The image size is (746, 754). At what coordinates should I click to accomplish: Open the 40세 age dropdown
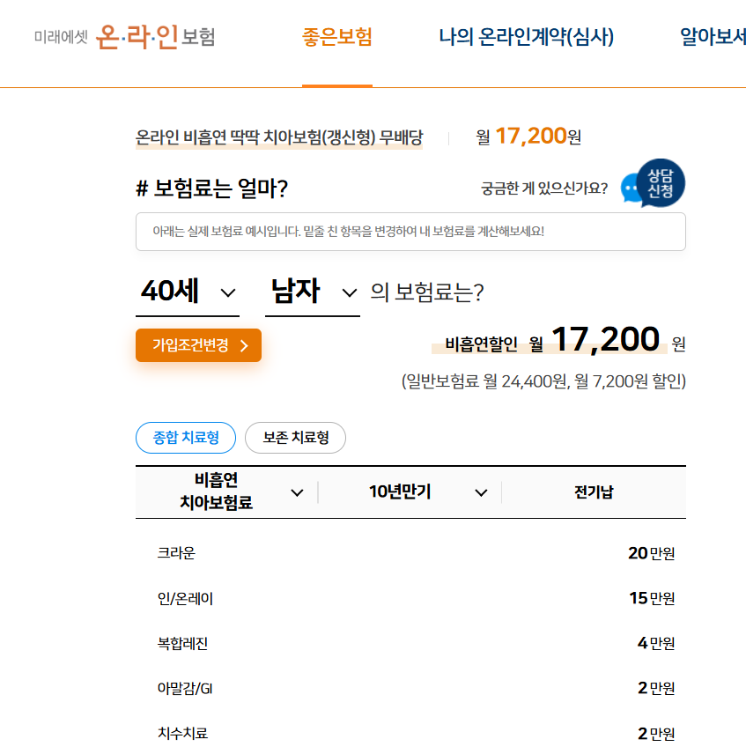(187, 292)
